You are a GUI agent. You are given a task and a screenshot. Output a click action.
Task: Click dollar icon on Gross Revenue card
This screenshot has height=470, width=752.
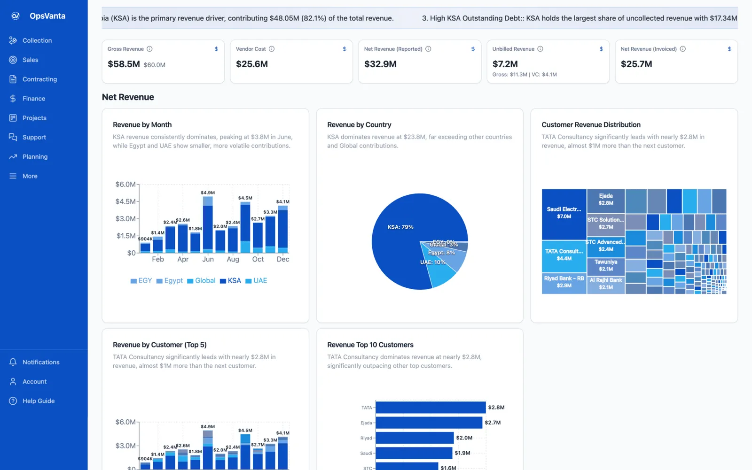216,49
